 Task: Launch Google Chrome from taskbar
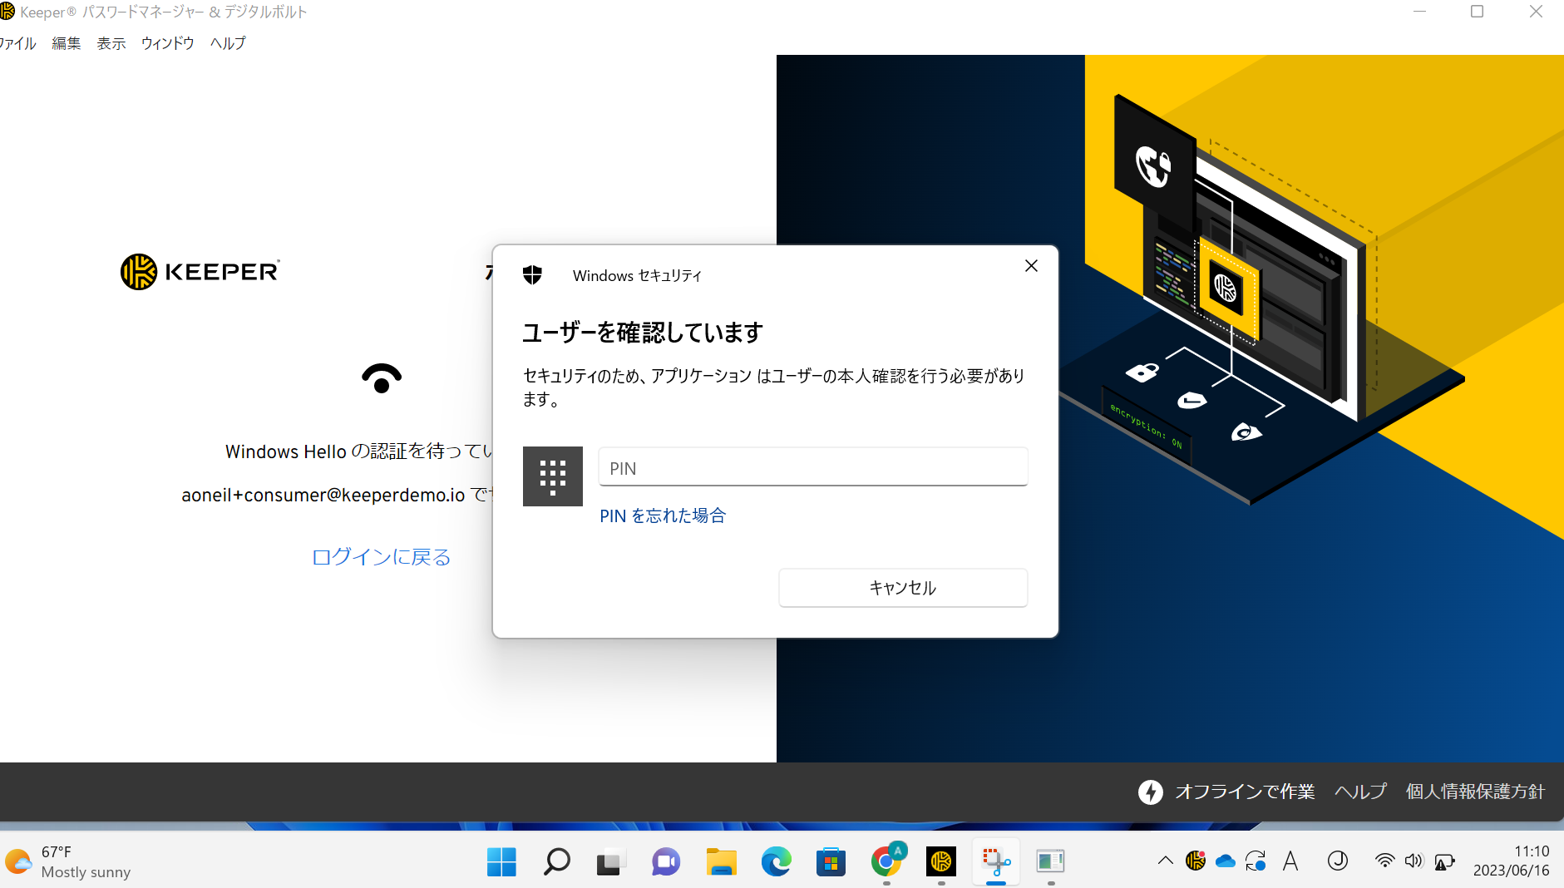click(886, 861)
